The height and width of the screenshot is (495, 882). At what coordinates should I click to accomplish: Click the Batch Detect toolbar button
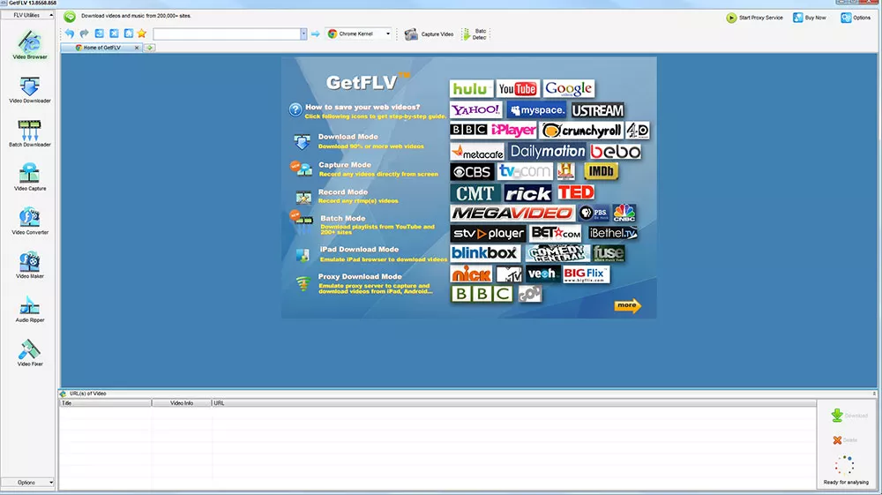(x=475, y=34)
